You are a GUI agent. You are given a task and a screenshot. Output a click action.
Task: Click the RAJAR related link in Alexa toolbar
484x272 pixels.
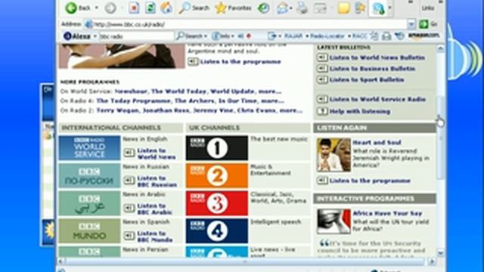293,36
